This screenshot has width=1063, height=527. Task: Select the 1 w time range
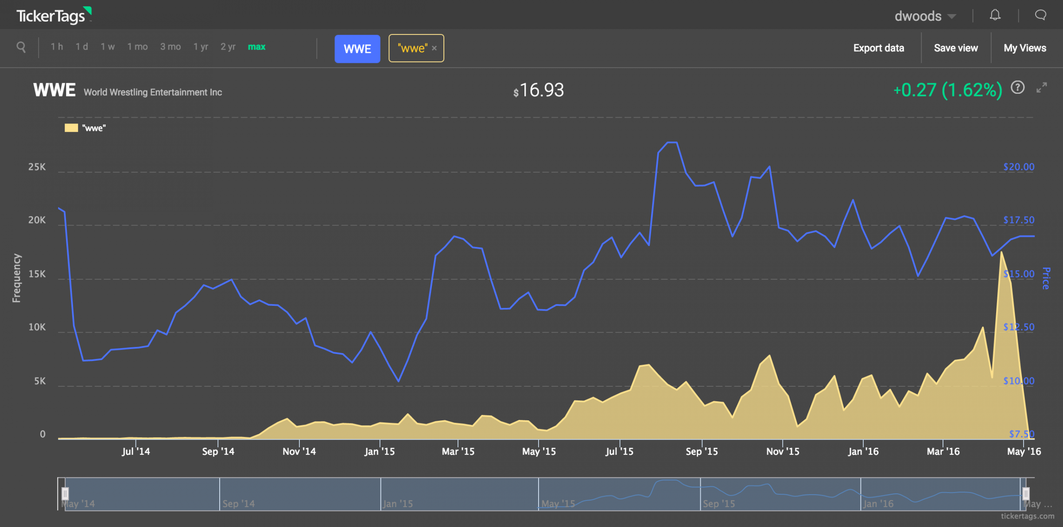click(x=108, y=46)
